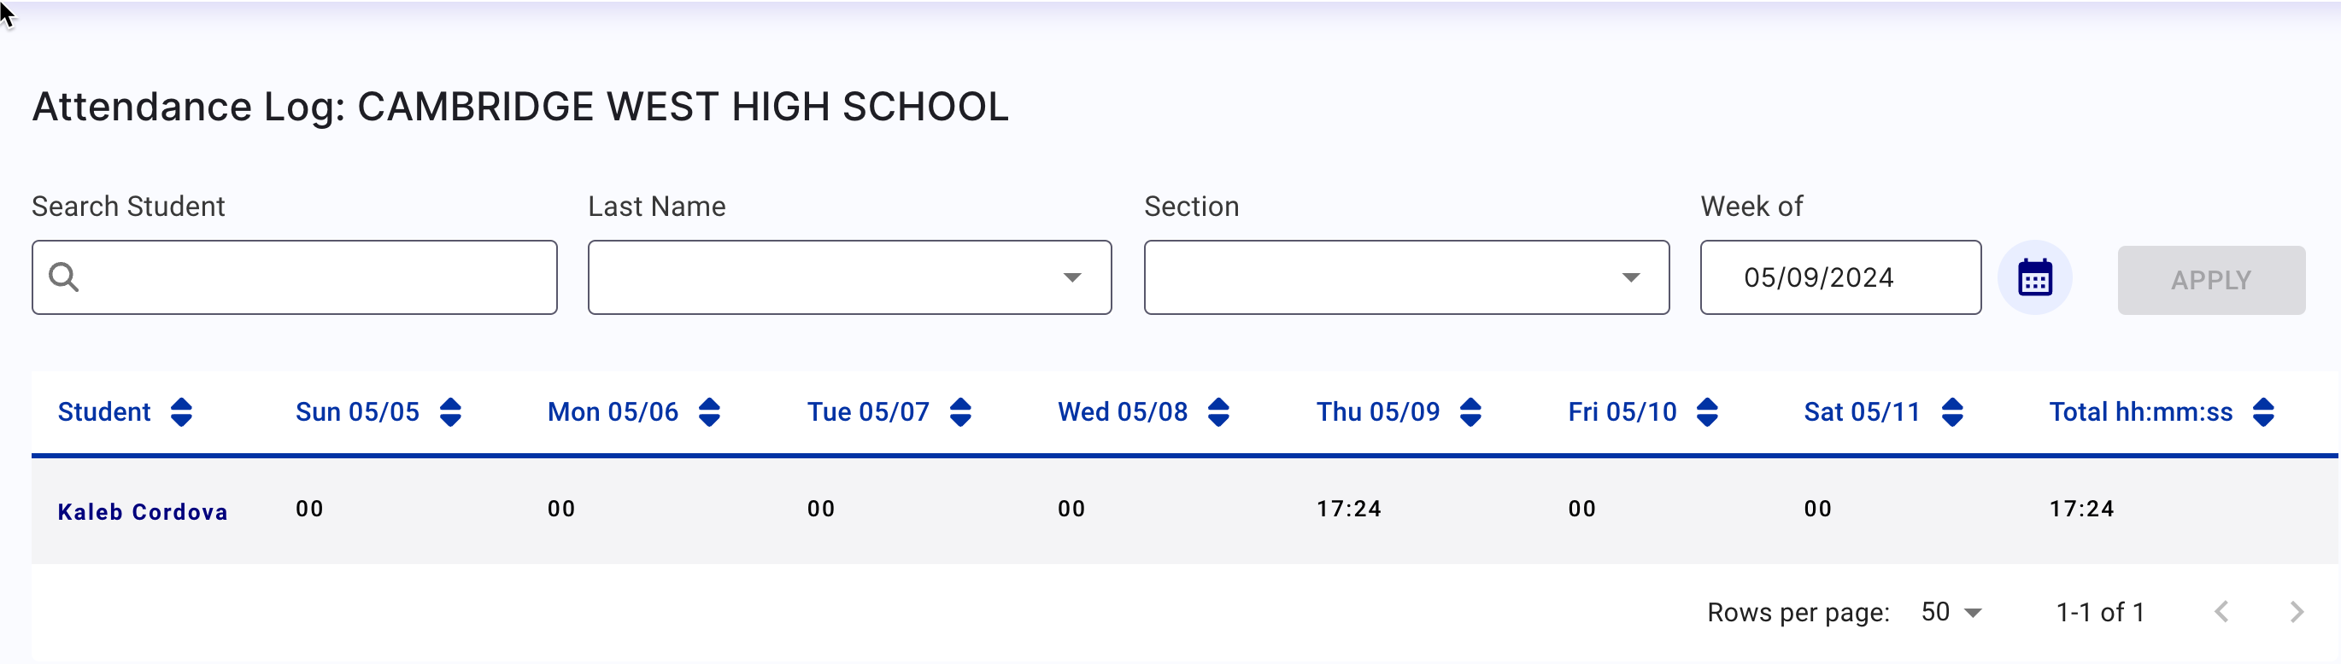Sort by Tue 05/07 column arrows
Screen dimensions: 2341x664
960,412
